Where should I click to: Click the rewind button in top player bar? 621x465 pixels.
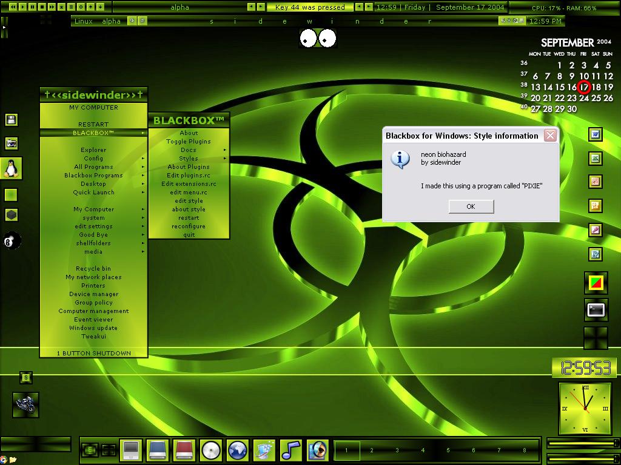13,7
